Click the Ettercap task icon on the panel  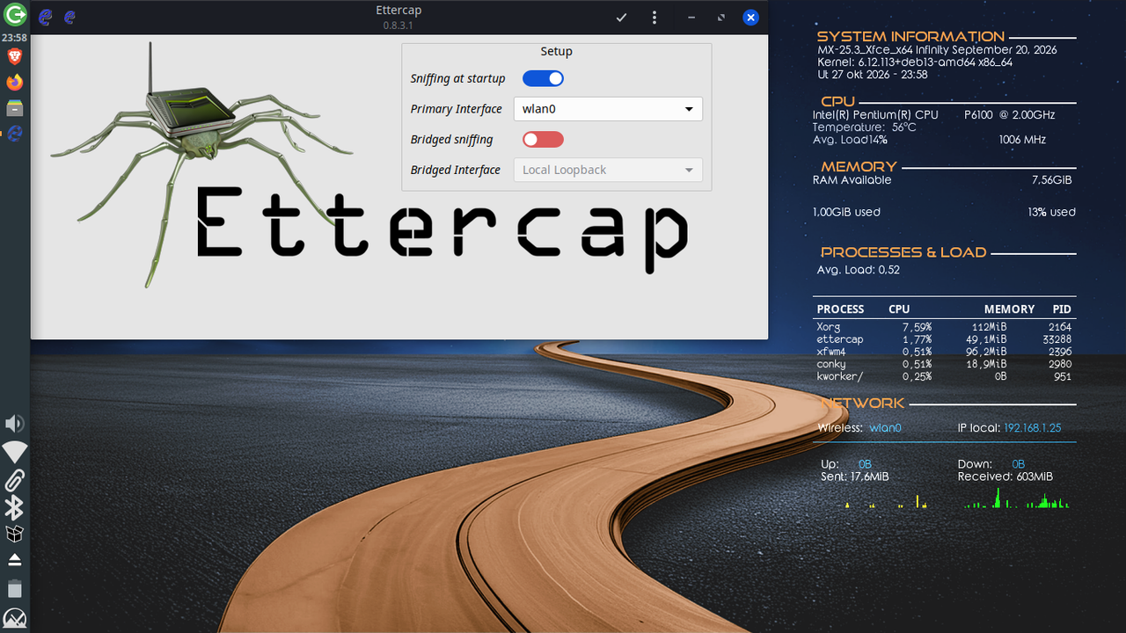[14, 134]
